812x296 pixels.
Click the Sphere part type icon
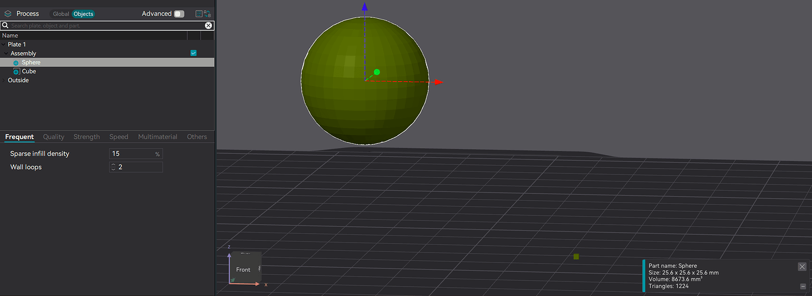click(16, 62)
